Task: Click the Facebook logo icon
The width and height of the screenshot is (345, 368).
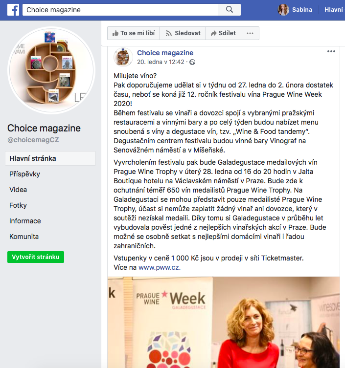Action: click(13, 10)
